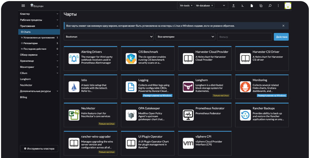The image size is (309, 158).
Task: Open the three-dot more options menu
Action: click(278, 6)
